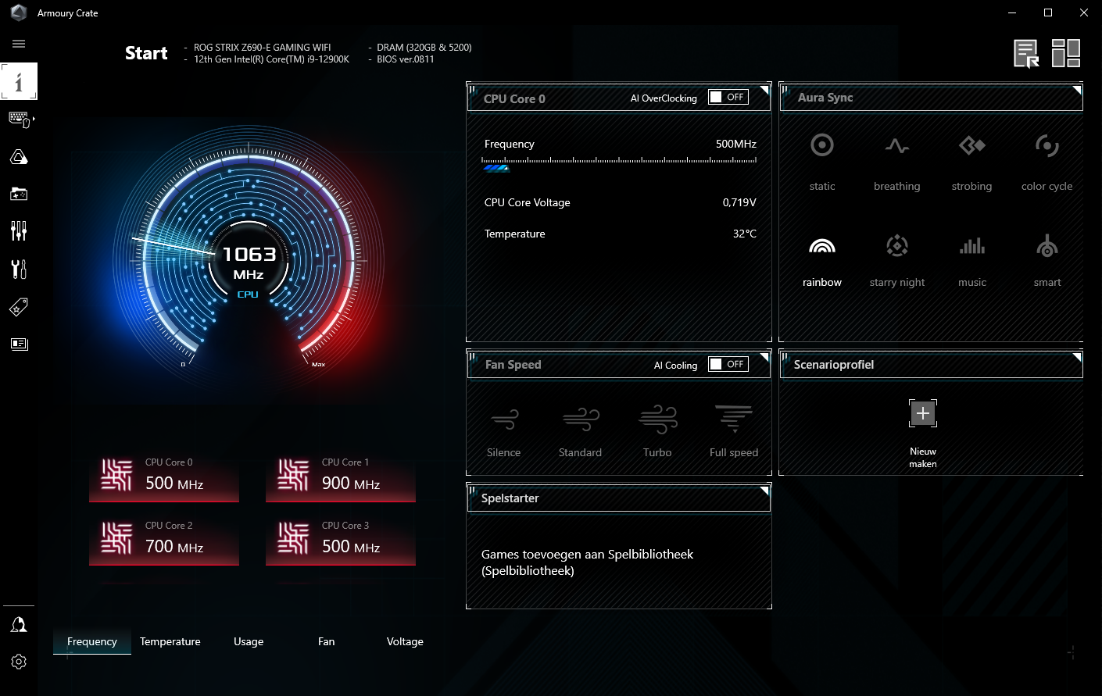Select music Aura lighting effect
The width and height of the screenshot is (1102, 696).
(x=972, y=260)
